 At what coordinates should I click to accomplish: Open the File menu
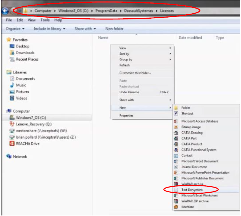pyautogui.click(x=9, y=20)
